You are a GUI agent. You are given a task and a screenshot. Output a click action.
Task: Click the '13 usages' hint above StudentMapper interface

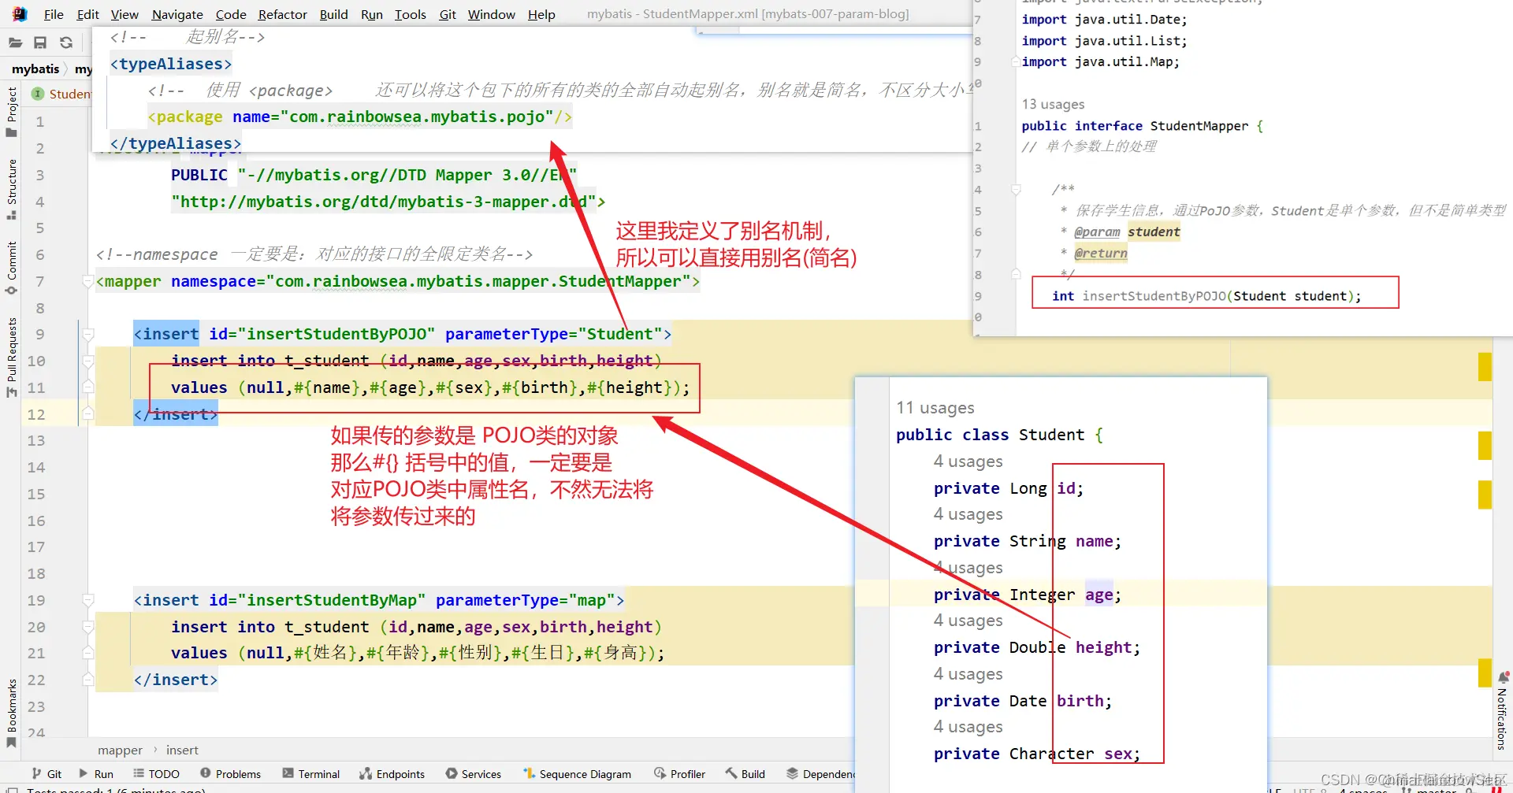[1053, 104]
